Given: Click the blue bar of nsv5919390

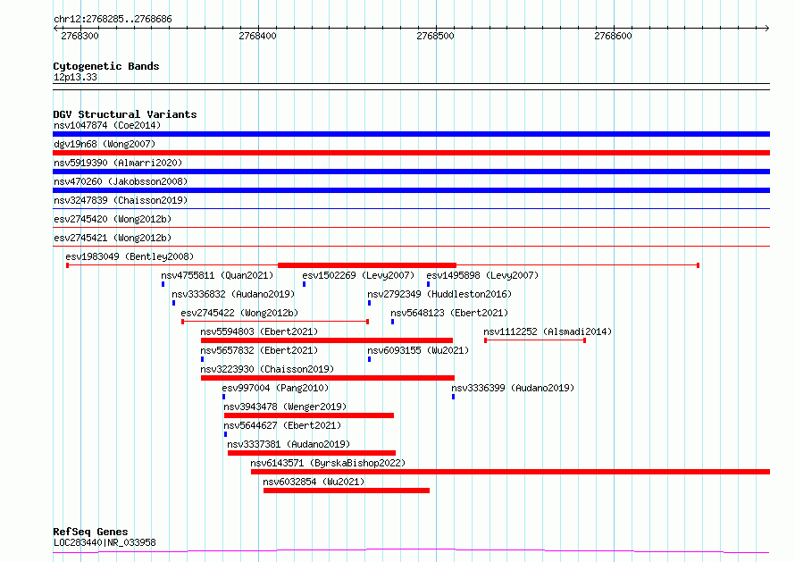Looking at the screenshot, I should click(x=411, y=172).
